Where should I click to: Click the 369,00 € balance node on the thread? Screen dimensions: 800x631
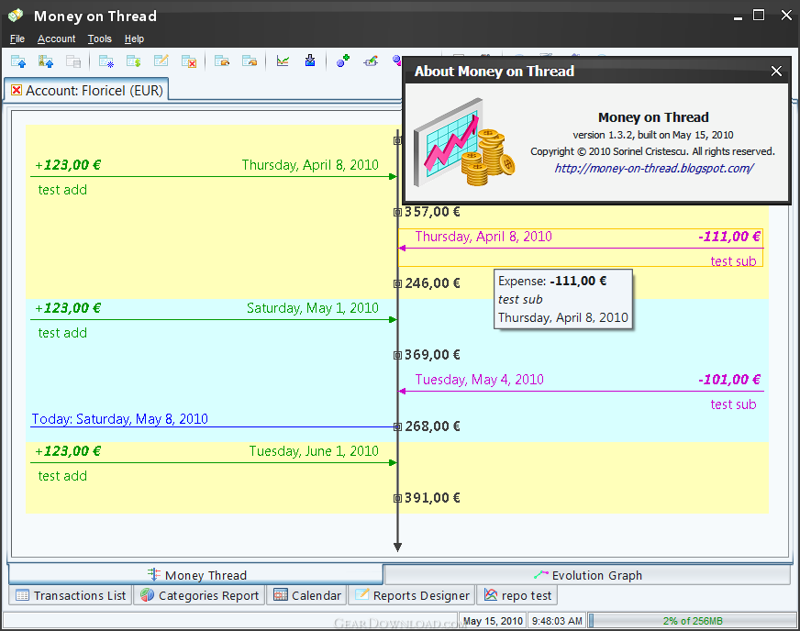(x=397, y=355)
